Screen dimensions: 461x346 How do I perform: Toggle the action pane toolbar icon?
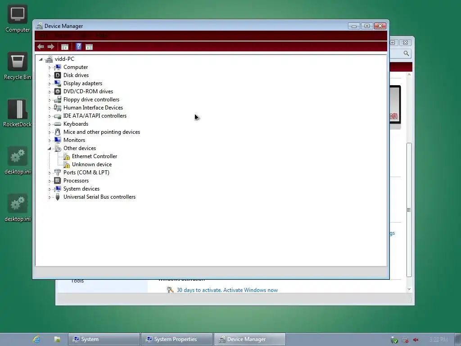(89, 47)
